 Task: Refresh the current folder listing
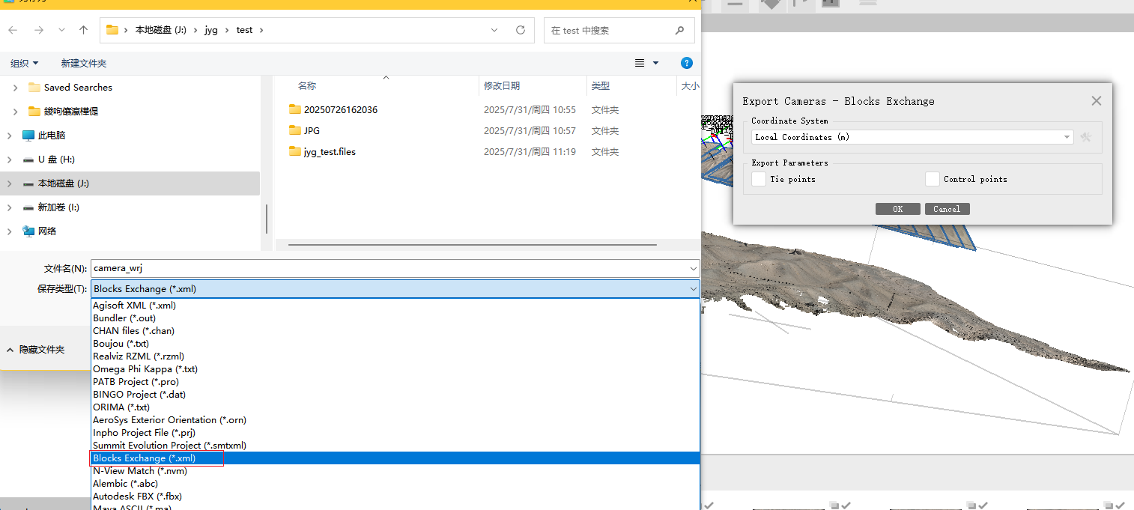click(521, 30)
